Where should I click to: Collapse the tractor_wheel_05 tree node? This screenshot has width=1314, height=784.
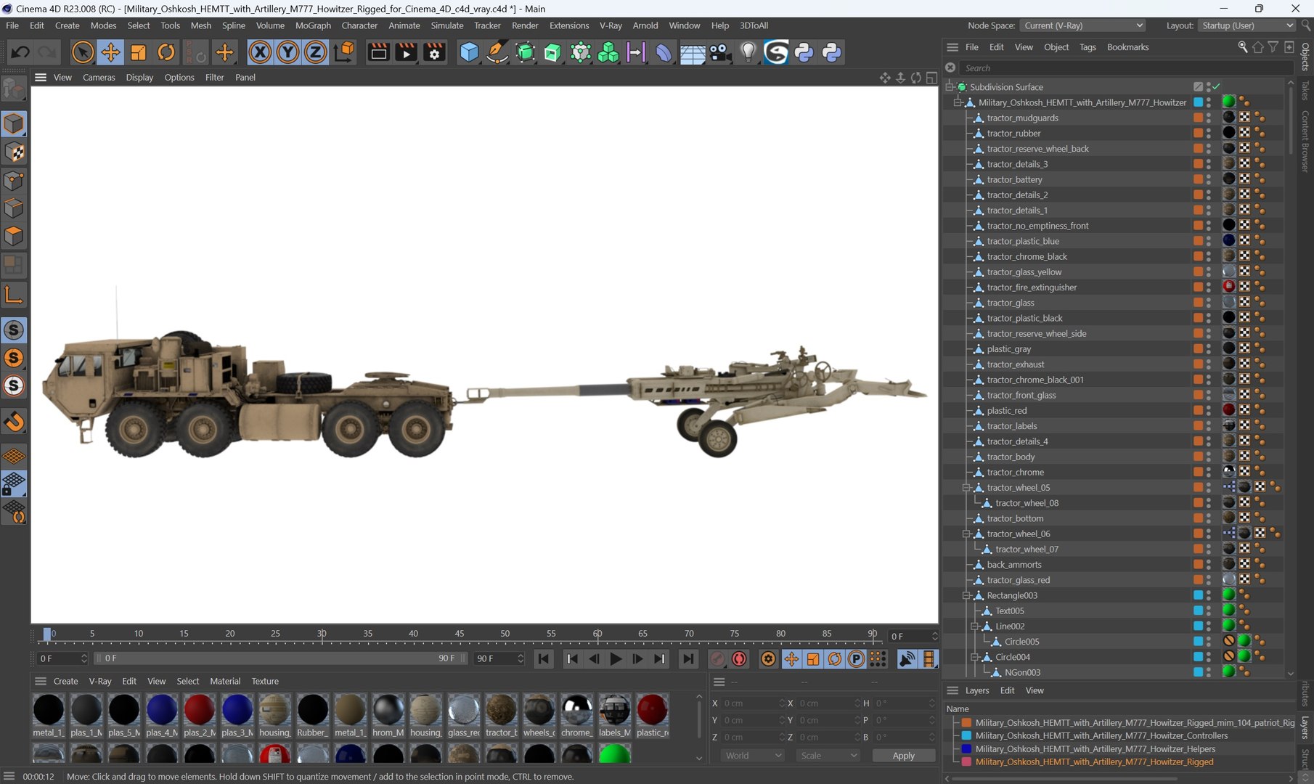(x=967, y=488)
